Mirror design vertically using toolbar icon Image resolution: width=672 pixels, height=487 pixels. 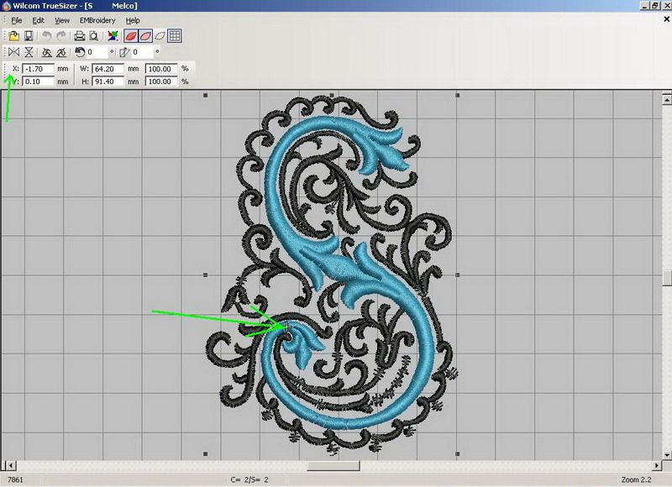click(x=29, y=52)
